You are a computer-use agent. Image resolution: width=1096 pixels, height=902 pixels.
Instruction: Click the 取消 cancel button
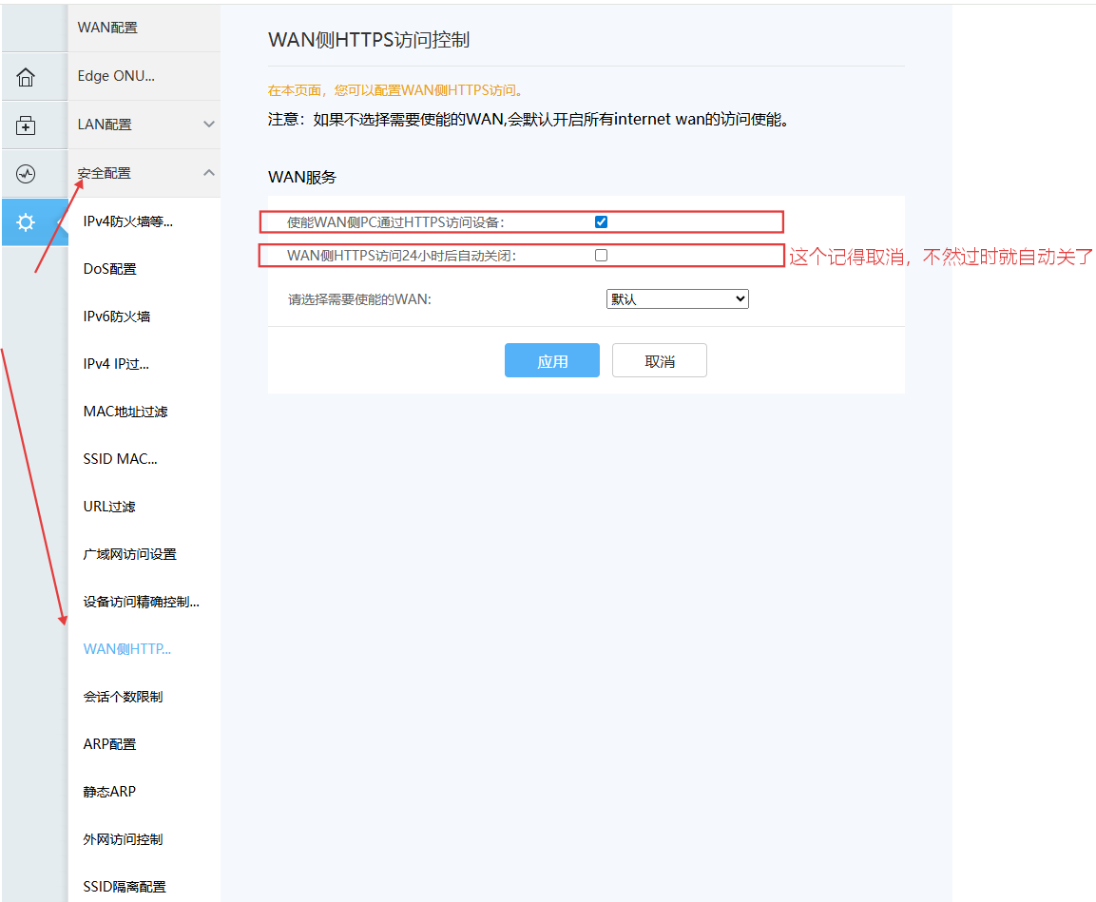point(659,361)
